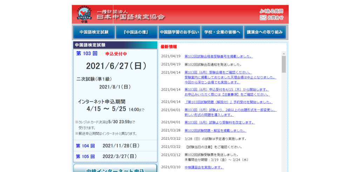359x172 pixels.
Task: Click the 第 103 回 heading
Action: pos(87,54)
